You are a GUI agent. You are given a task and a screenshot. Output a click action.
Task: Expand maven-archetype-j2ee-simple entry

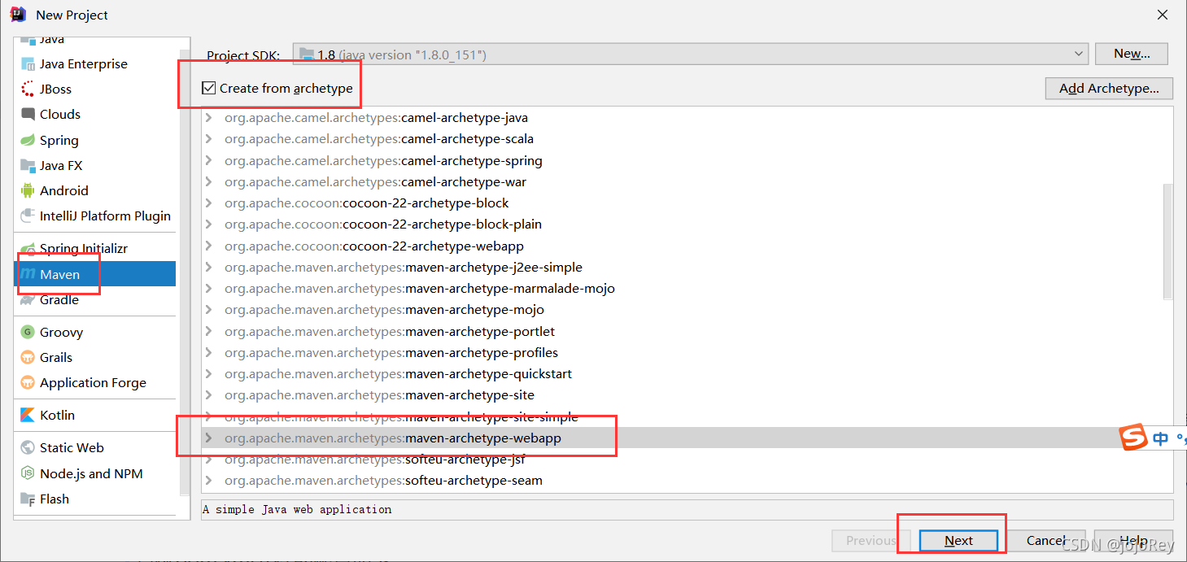click(x=208, y=268)
